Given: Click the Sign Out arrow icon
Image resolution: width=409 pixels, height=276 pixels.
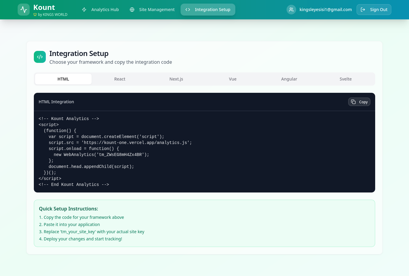Looking at the screenshot, I should [x=363, y=10].
